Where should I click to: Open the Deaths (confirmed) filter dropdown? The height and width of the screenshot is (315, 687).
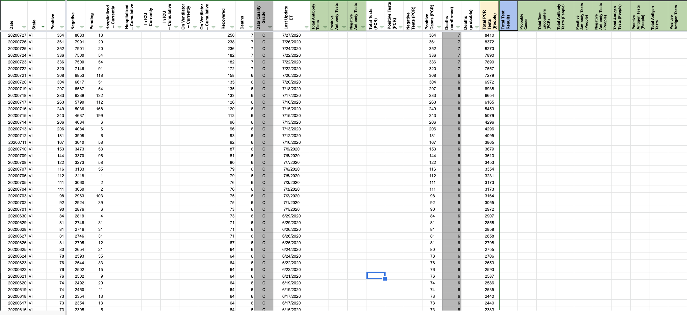click(458, 27)
